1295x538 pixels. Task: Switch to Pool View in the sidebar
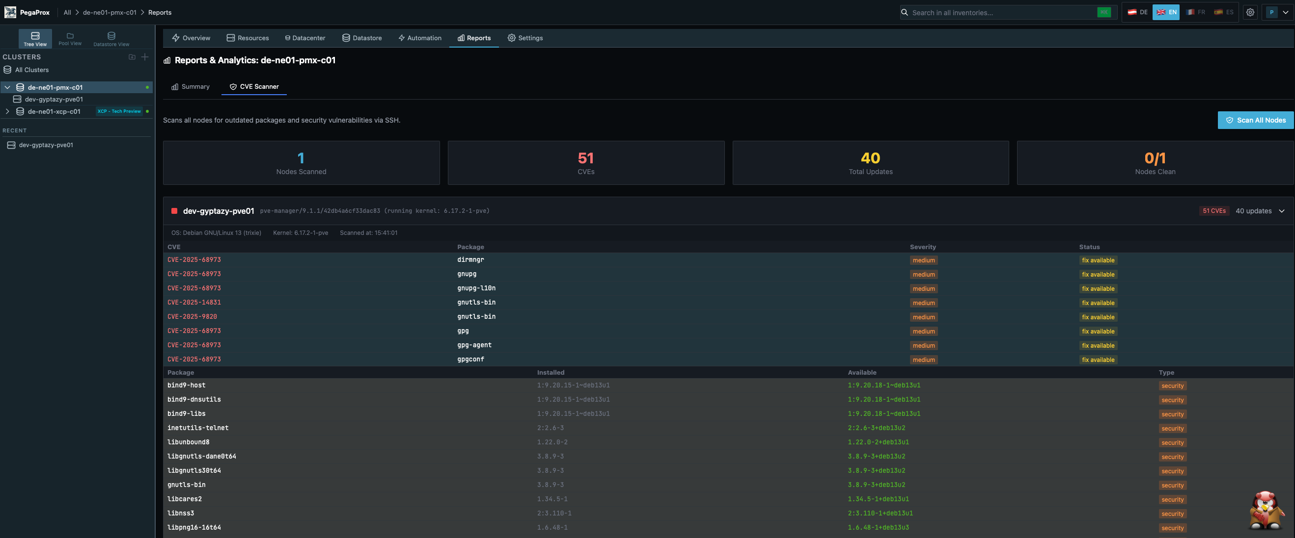point(69,38)
